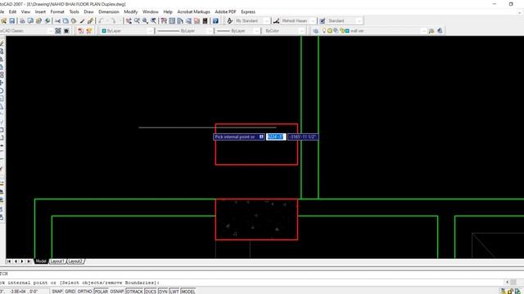Click the Zoom Previous icon

tap(153, 20)
